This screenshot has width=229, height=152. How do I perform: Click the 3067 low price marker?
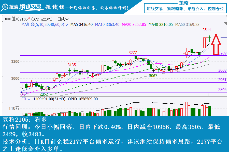click(x=153, y=75)
